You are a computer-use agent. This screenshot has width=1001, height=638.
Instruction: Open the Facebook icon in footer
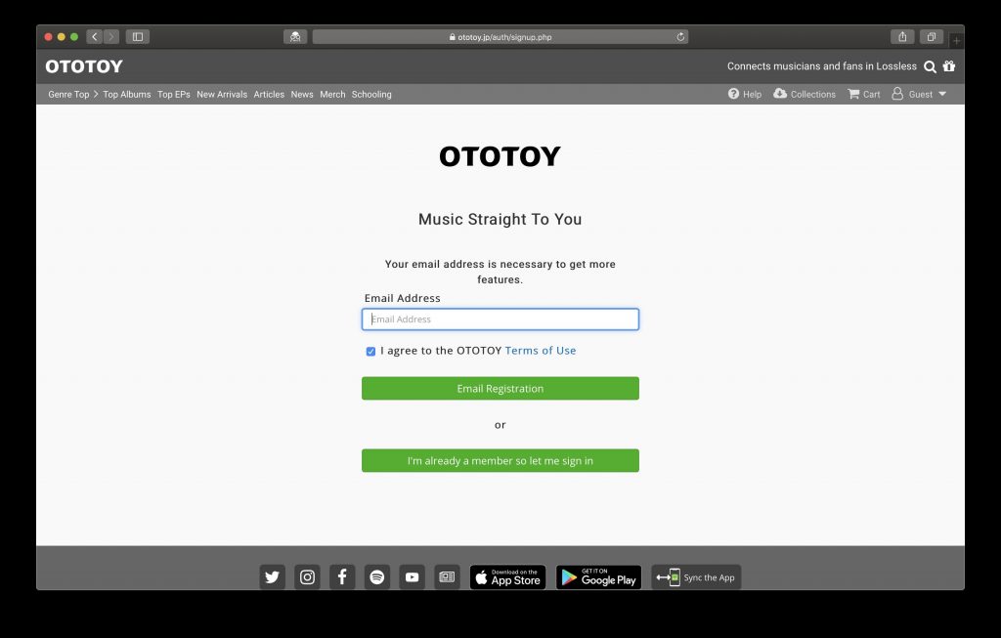coord(342,576)
